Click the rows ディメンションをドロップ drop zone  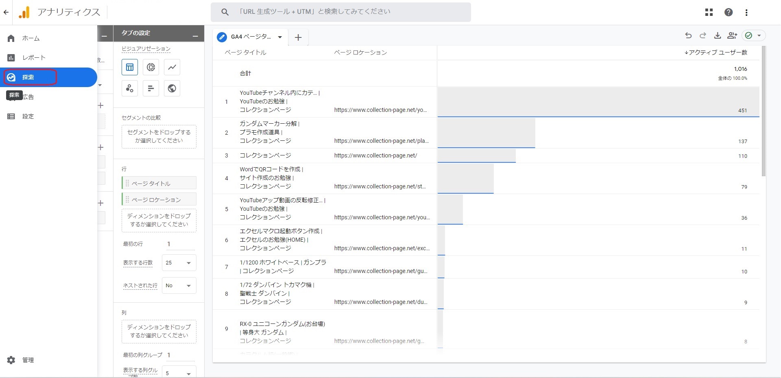(x=159, y=220)
